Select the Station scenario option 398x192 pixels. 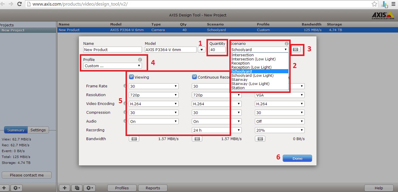click(x=260, y=88)
